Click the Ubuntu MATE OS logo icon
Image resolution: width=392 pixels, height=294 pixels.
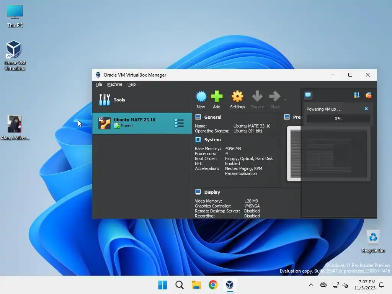(104, 123)
